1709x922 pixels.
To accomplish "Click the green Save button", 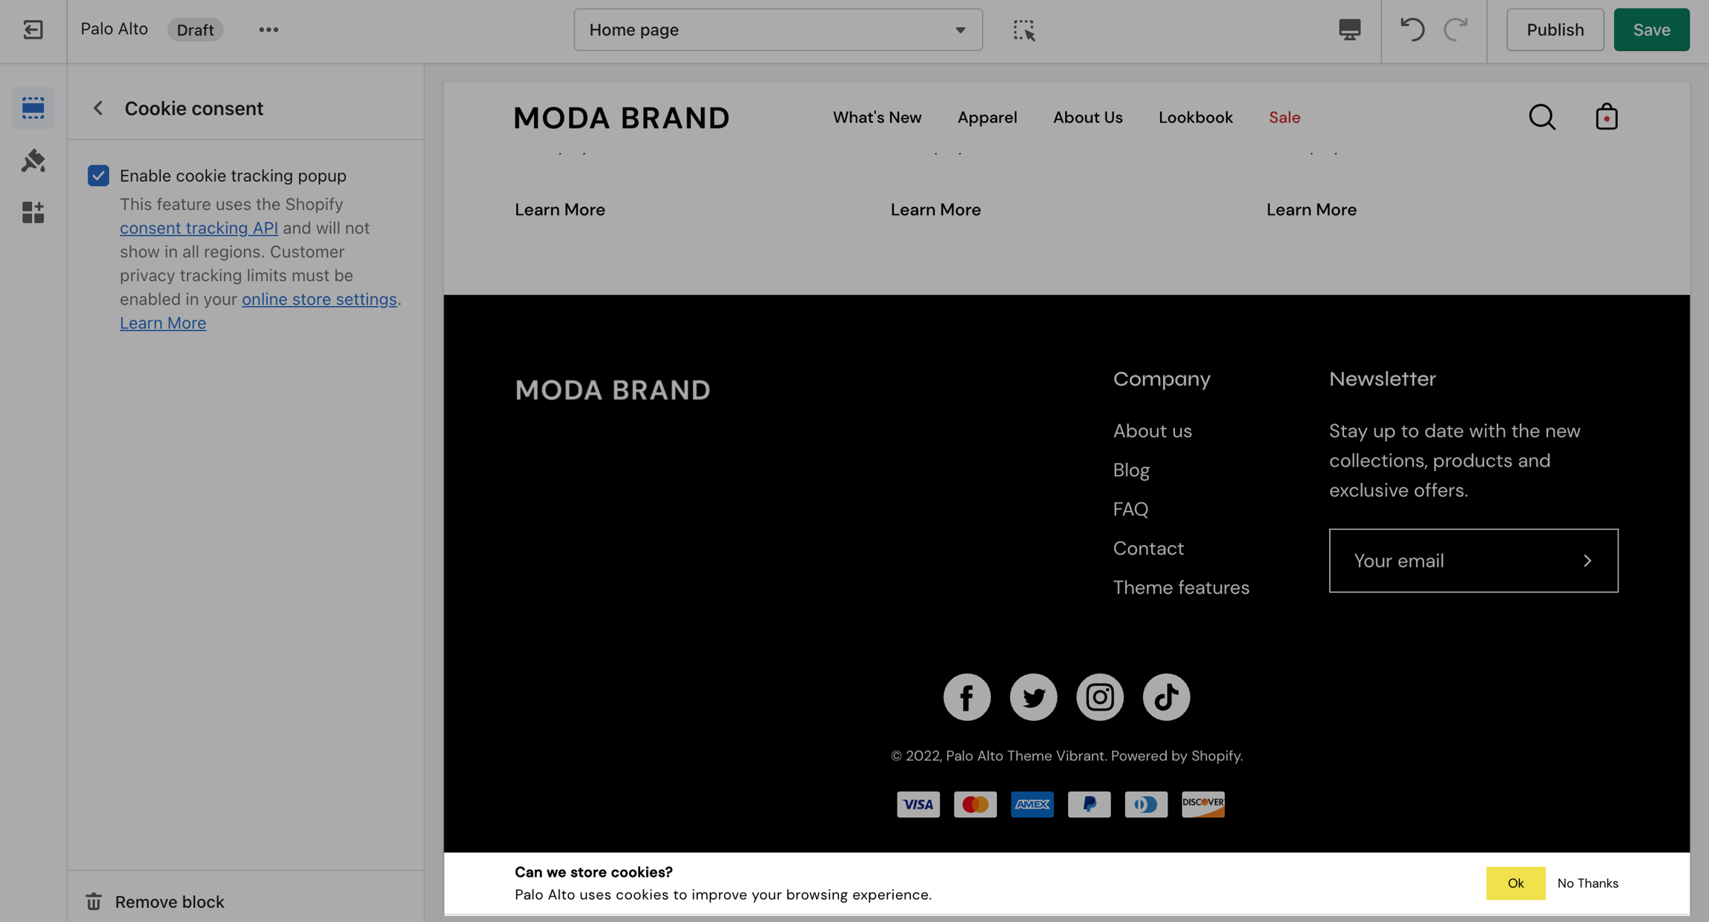I will [x=1651, y=30].
